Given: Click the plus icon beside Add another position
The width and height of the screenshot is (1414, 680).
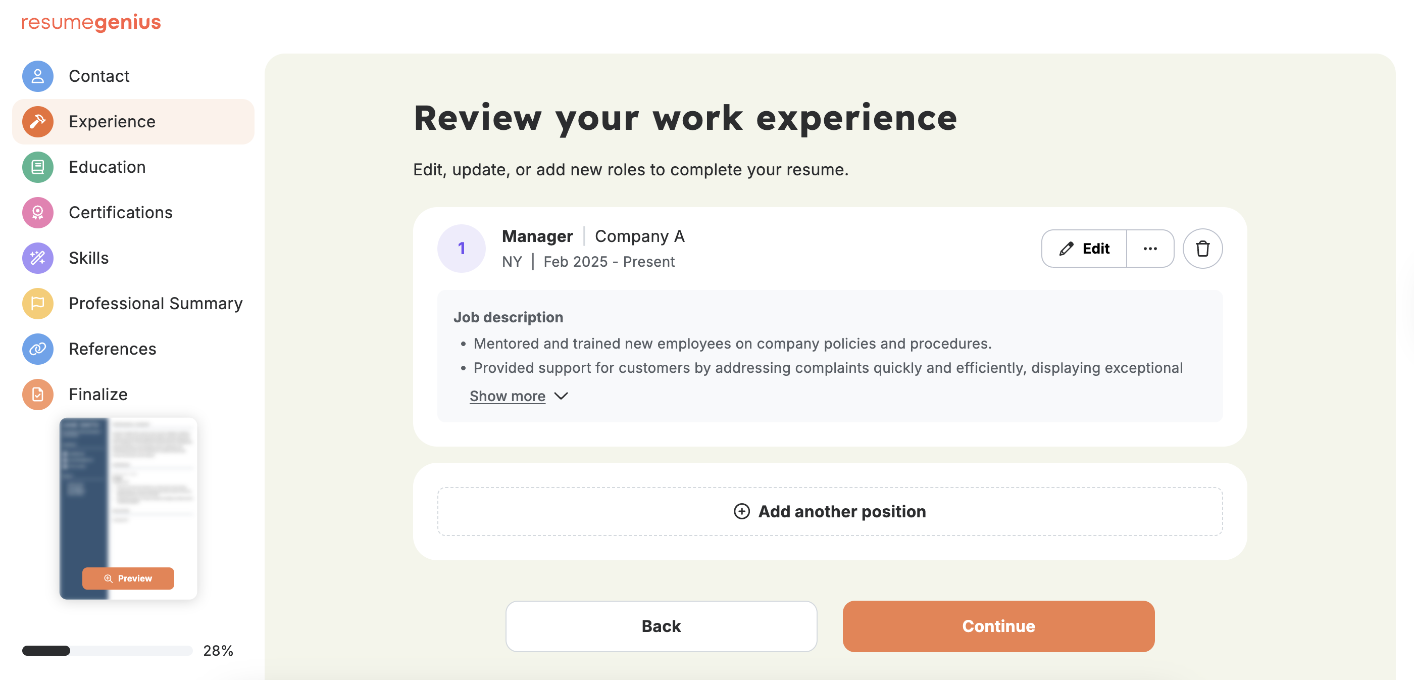Looking at the screenshot, I should pos(741,511).
